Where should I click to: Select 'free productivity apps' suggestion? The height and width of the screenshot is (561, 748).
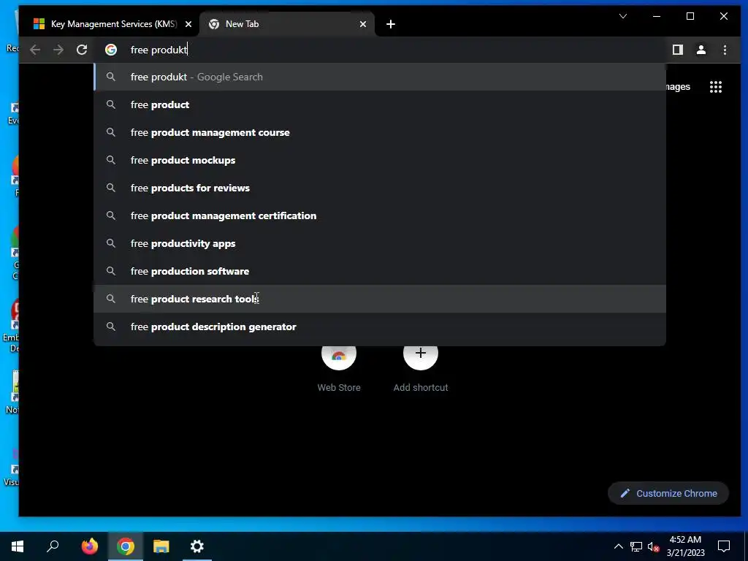(x=380, y=243)
